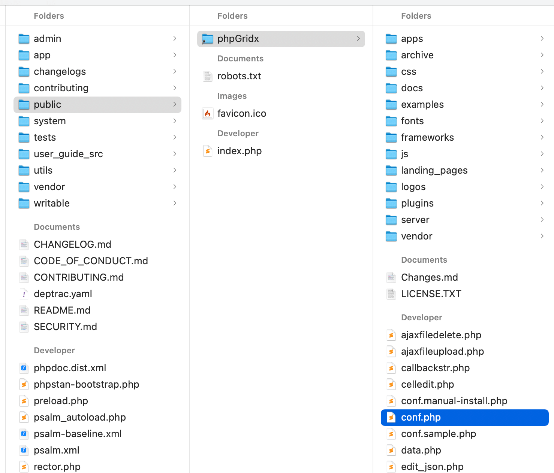Select the fonts folder name
This screenshot has width=554, height=473.
pyautogui.click(x=412, y=121)
